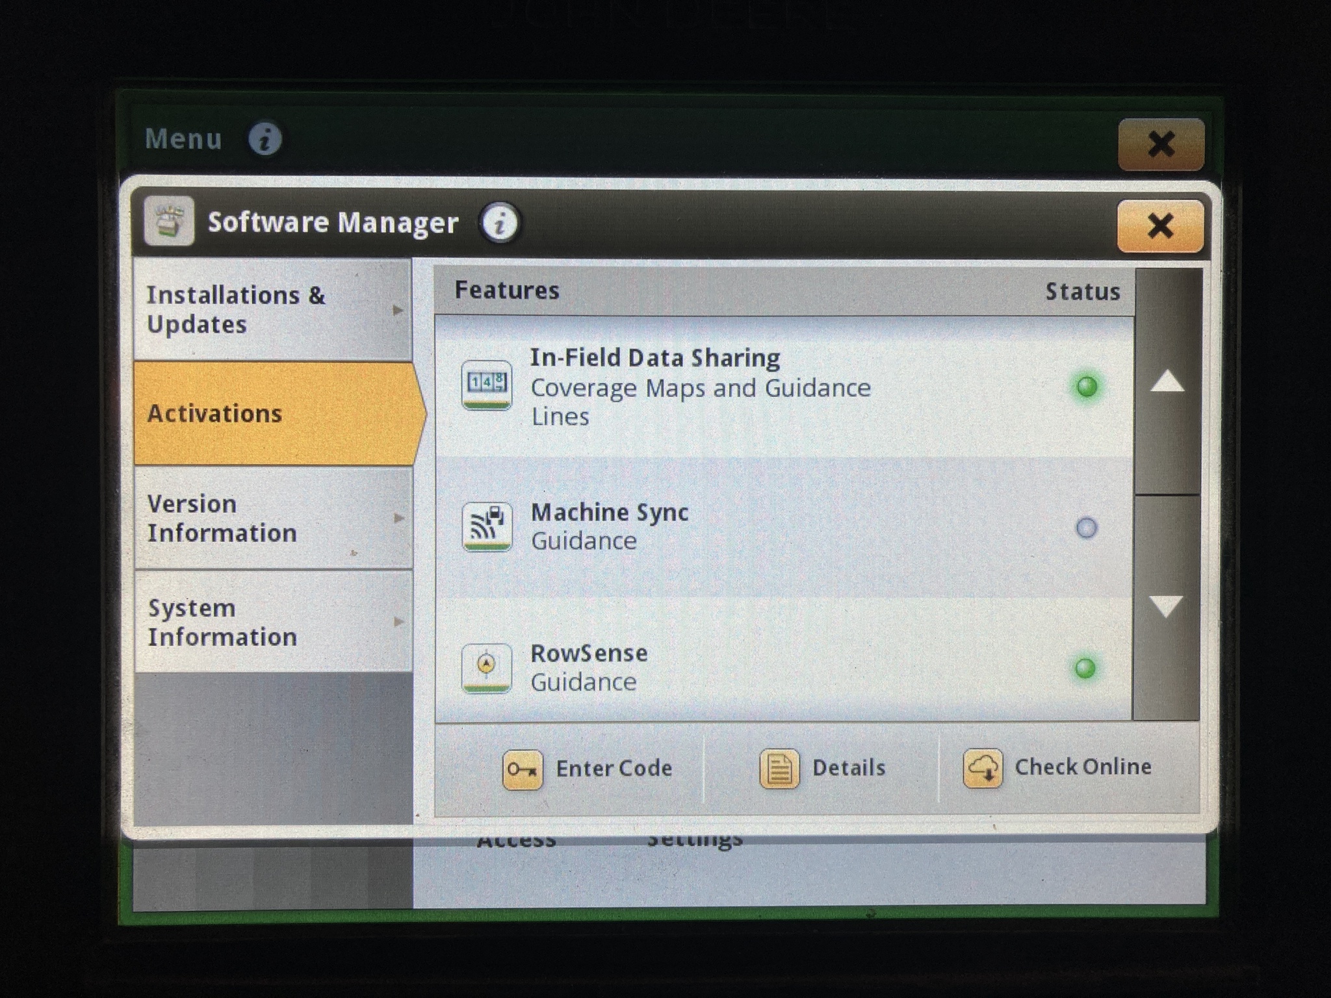1331x998 pixels.
Task: Select the In-Field Data Sharing feature icon
Action: pyautogui.click(x=487, y=385)
